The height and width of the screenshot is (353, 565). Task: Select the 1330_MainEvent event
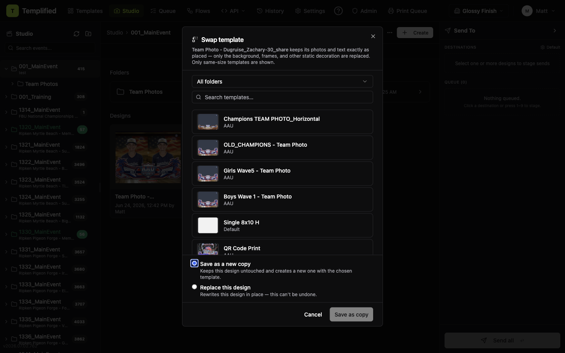pyautogui.click(x=50, y=234)
